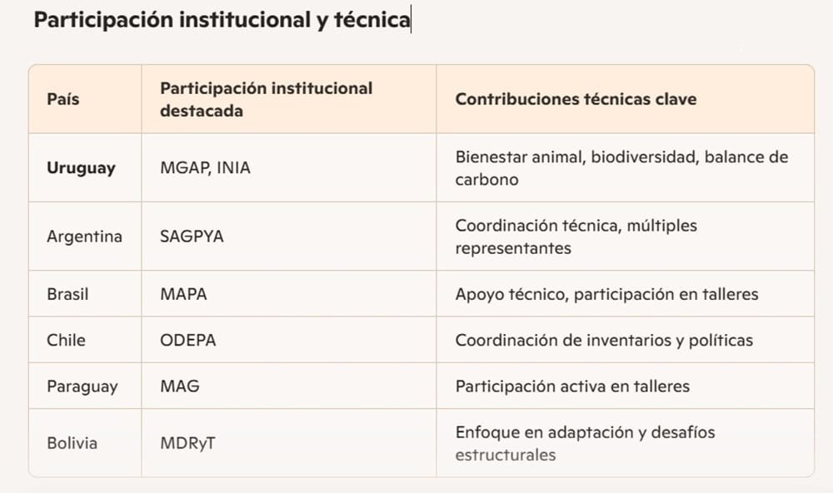Select the 'MGAP, INIA' cell
The height and width of the screenshot is (493, 833).
[289, 167]
